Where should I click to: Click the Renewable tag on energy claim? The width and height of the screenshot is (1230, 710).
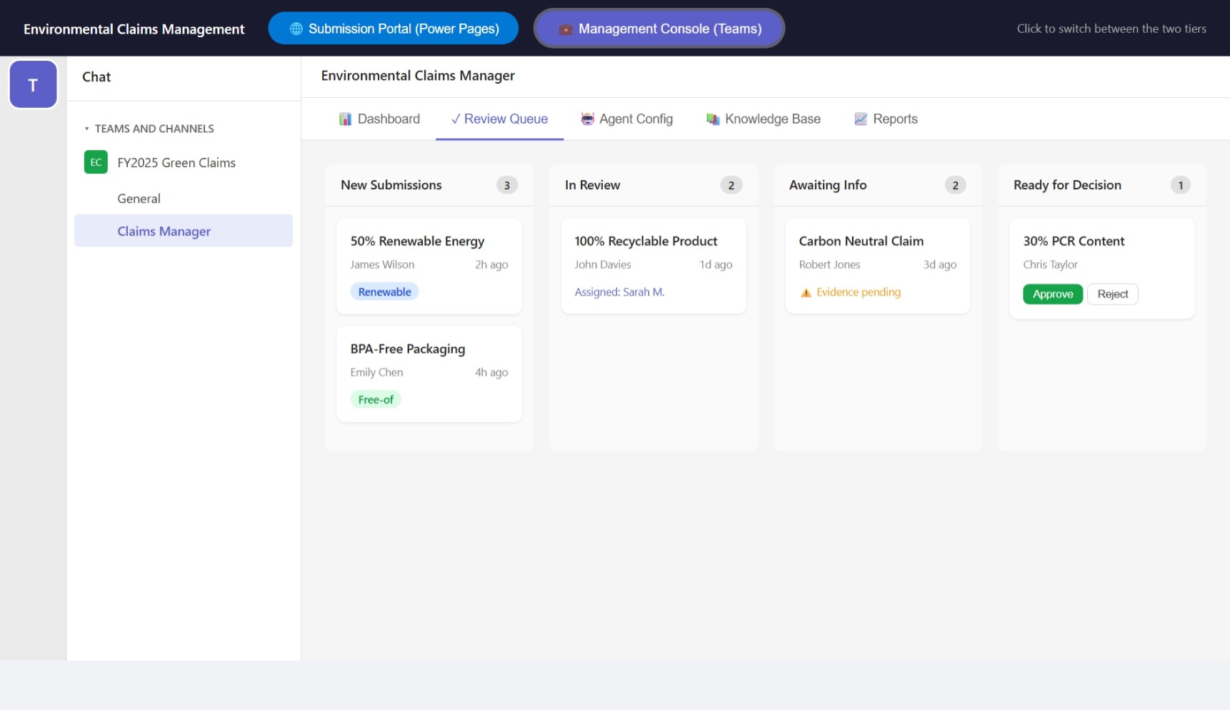pos(384,292)
